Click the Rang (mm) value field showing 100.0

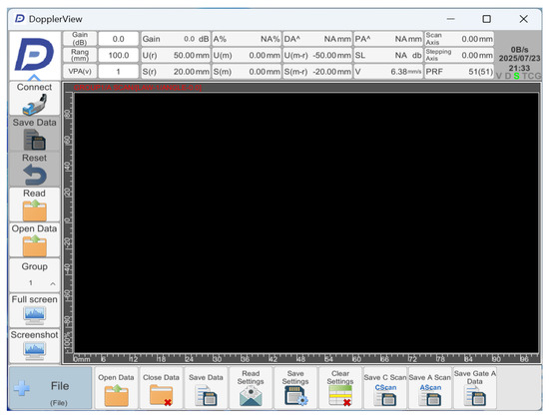pyautogui.click(x=119, y=55)
